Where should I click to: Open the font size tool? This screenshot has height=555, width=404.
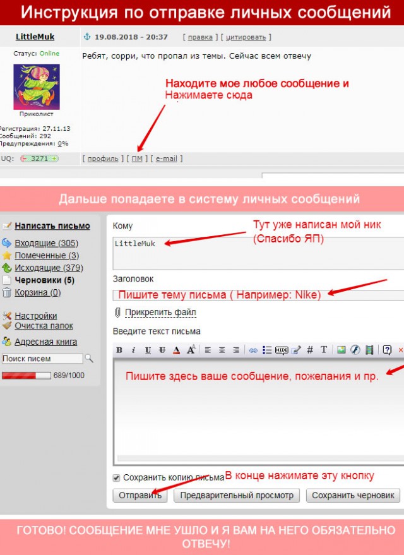click(191, 350)
